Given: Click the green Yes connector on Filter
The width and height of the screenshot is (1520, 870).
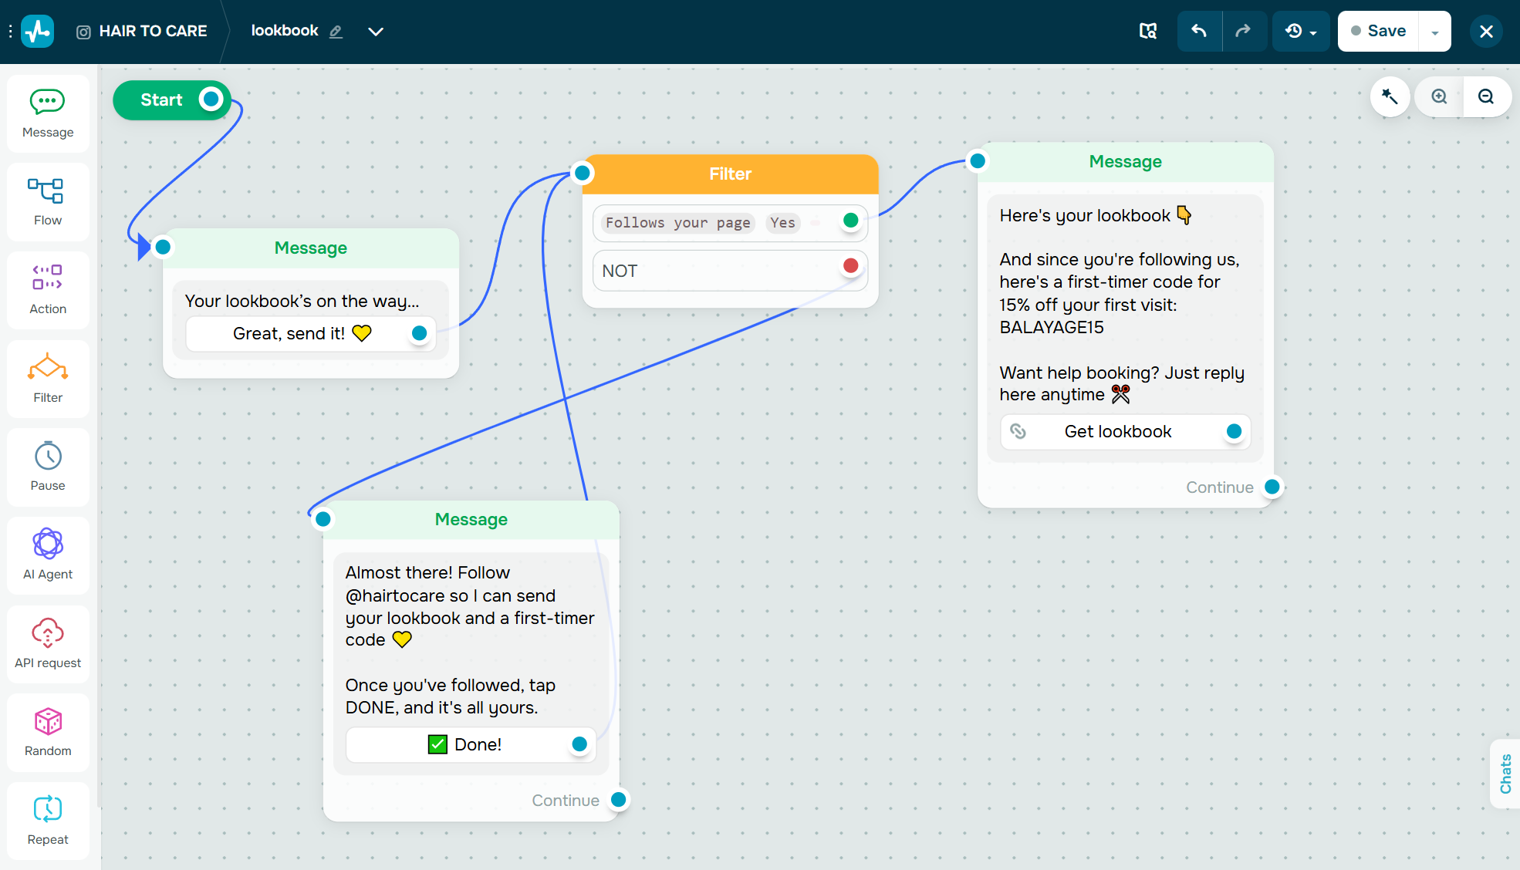Looking at the screenshot, I should (x=851, y=221).
